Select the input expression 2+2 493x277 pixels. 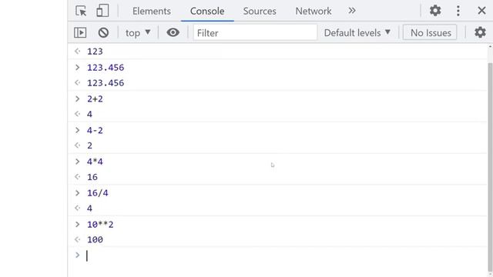(95, 99)
